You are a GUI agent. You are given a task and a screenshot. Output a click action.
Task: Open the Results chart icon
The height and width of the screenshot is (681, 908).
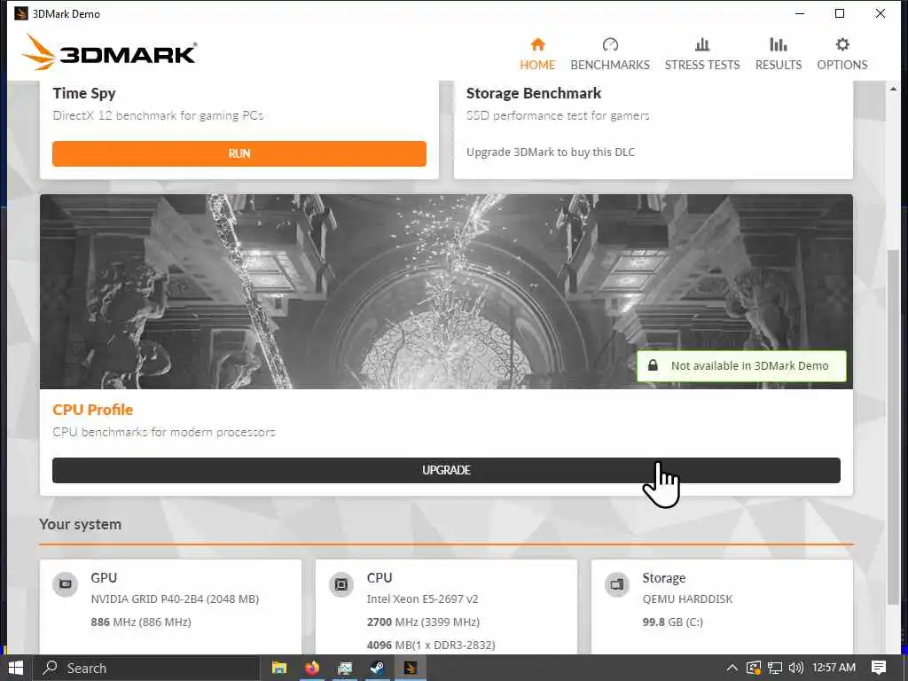click(x=779, y=44)
